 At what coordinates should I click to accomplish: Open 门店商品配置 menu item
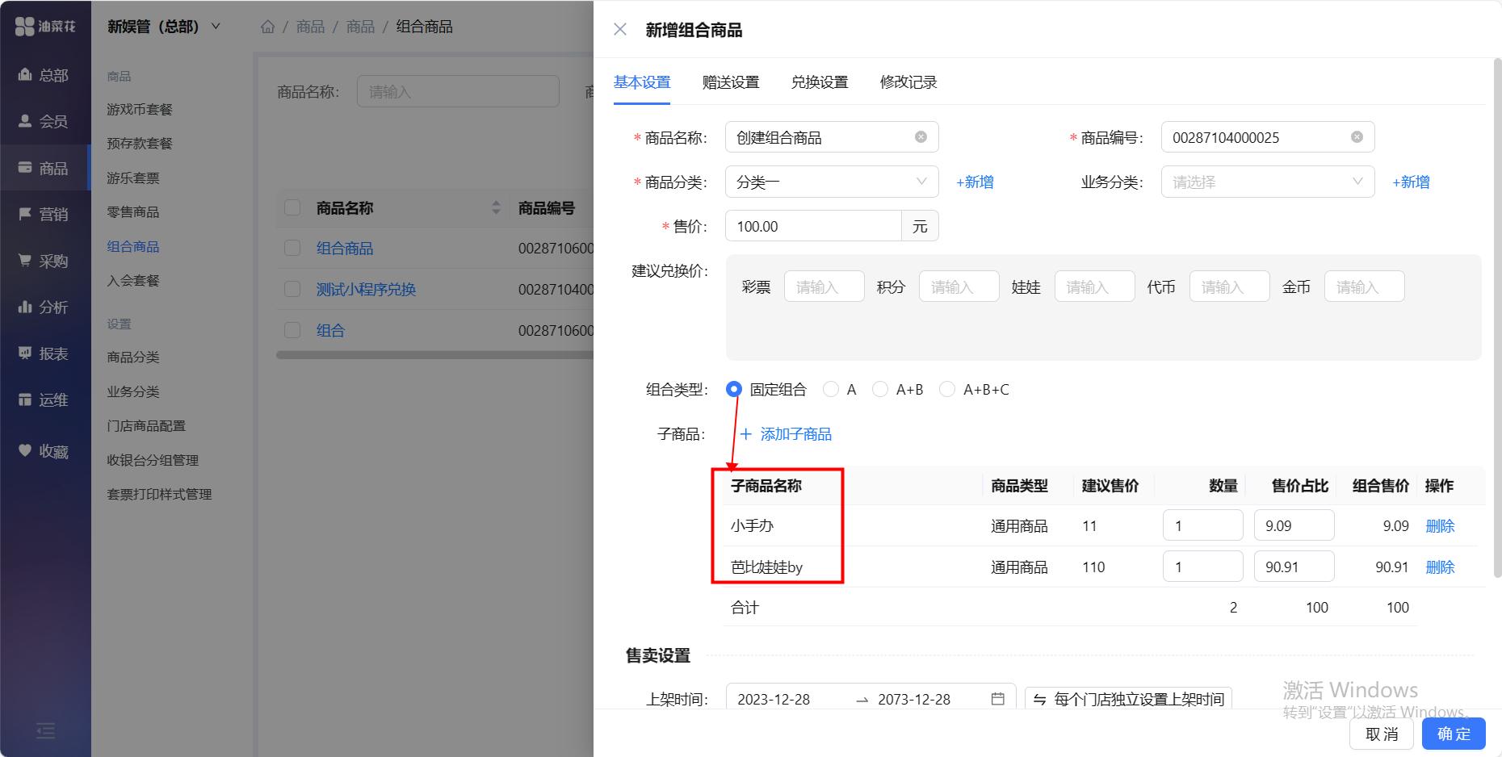(x=146, y=425)
